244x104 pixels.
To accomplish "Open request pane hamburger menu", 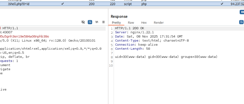I will (104, 22).
